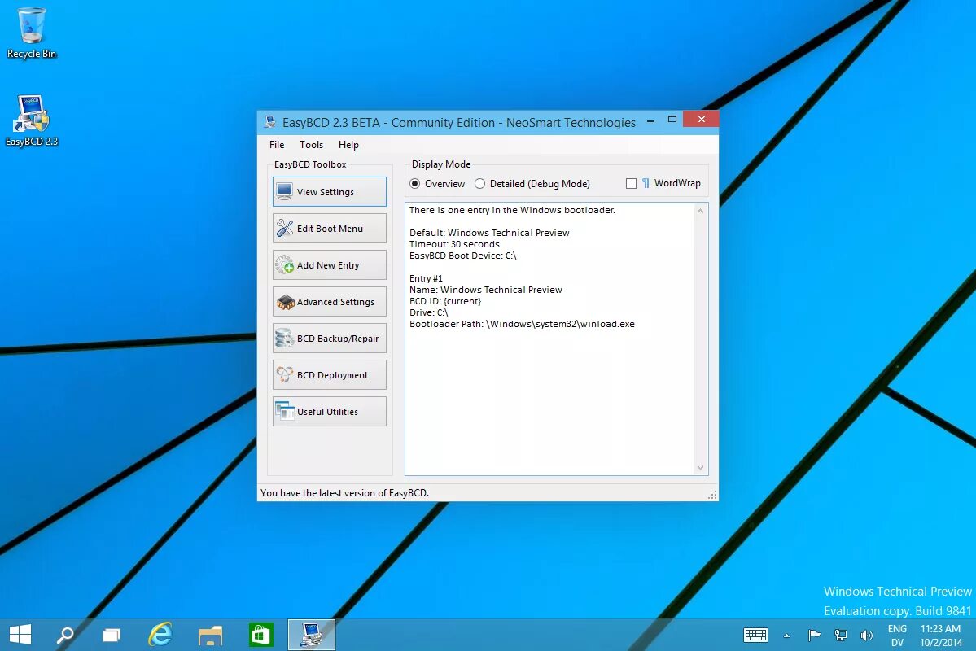Click the WordWrap pilcrow icon

[646, 183]
